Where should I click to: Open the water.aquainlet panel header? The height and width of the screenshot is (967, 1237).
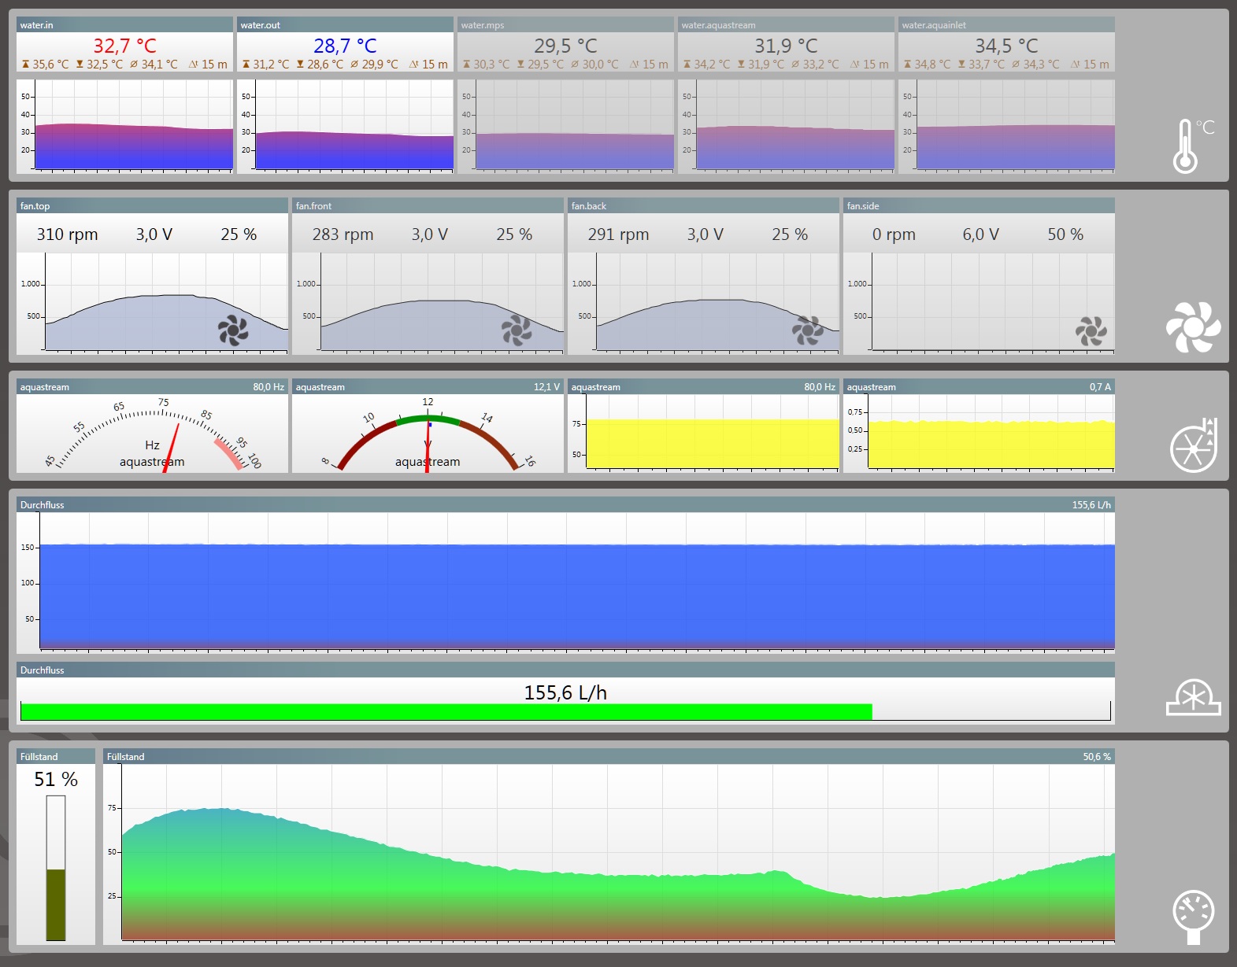point(1006,25)
